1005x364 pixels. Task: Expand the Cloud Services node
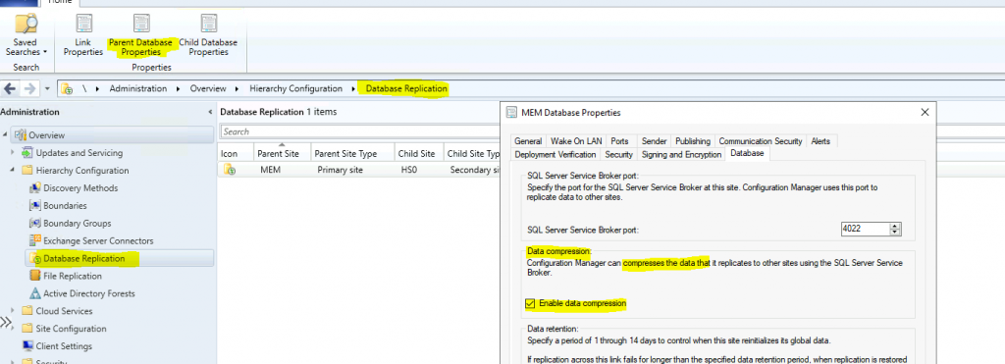[x=13, y=311]
